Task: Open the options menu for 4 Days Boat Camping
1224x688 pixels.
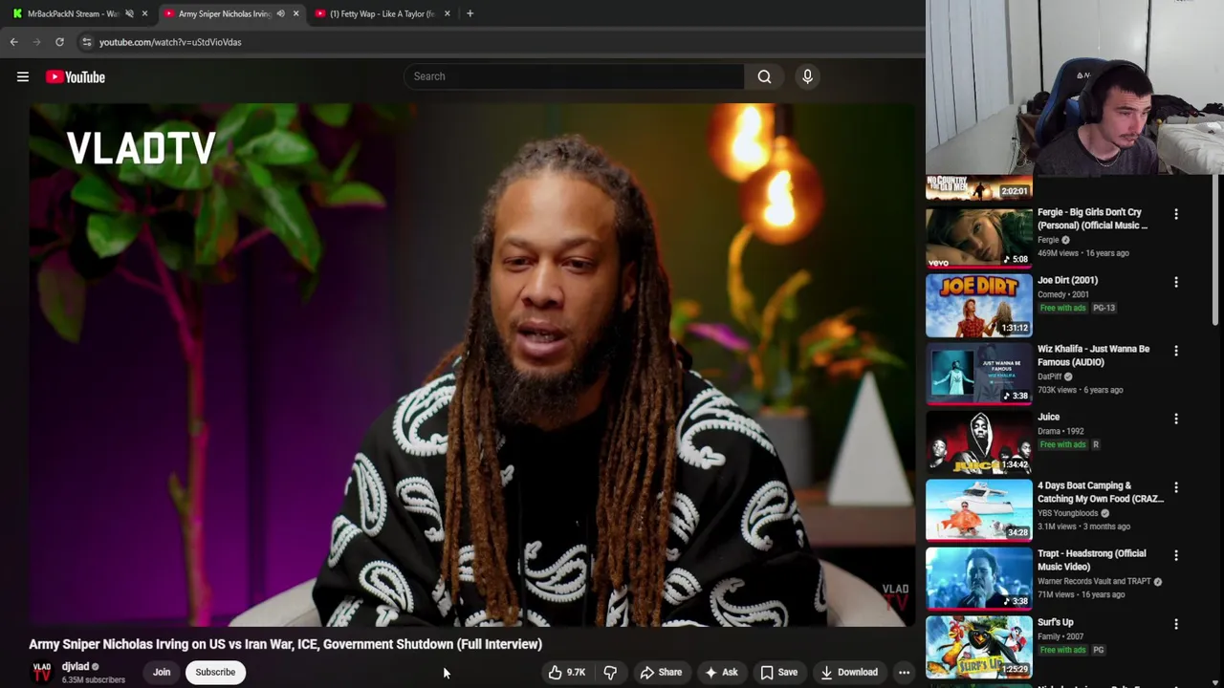Action: point(1176,487)
